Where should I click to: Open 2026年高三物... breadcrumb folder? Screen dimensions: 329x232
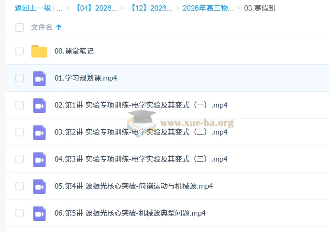click(208, 8)
